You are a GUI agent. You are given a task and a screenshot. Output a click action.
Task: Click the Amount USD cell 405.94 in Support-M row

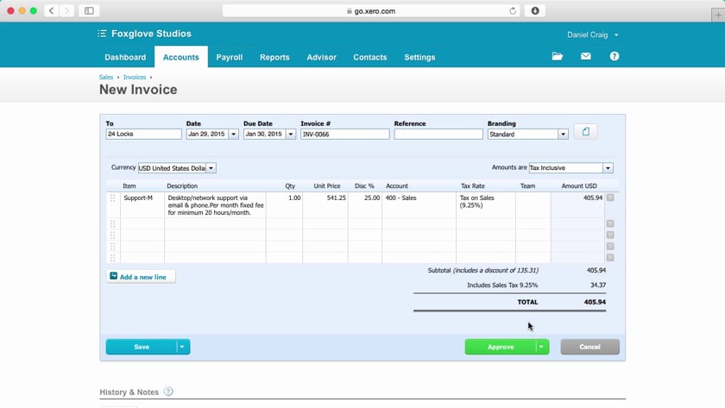pyautogui.click(x=577, y=204)
